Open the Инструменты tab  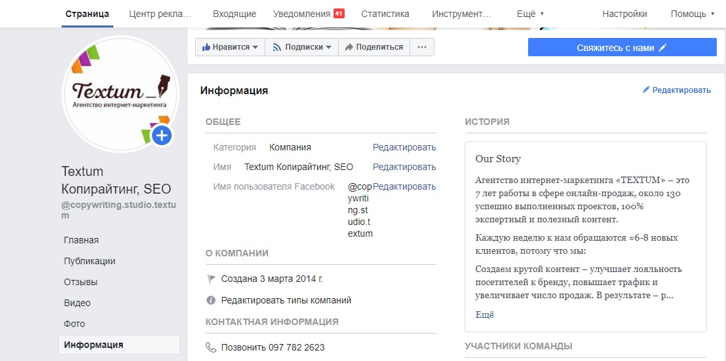click(x=461, y=14)
